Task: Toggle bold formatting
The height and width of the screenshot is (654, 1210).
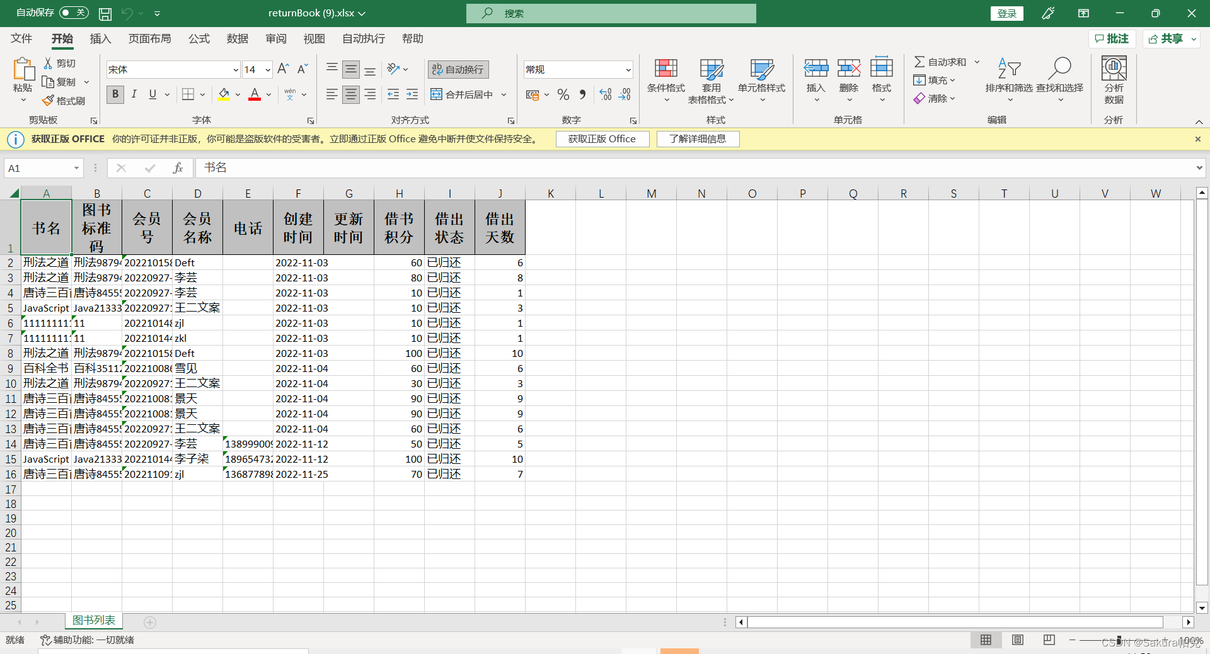Action: click(x=115, y=94)
